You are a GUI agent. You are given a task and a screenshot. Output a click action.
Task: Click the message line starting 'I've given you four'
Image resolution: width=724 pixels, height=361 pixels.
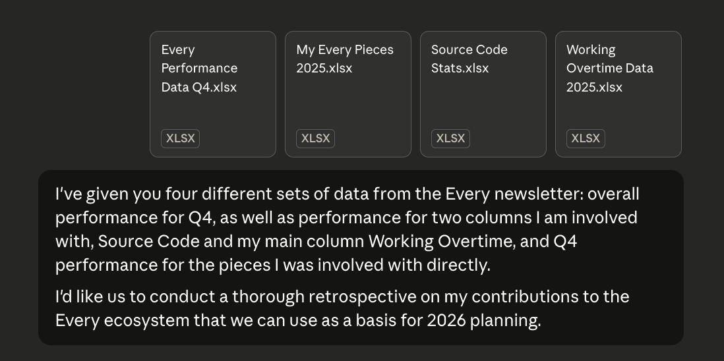click(347, 194)
